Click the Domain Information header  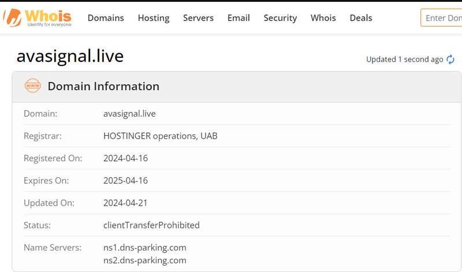point(103,87)
